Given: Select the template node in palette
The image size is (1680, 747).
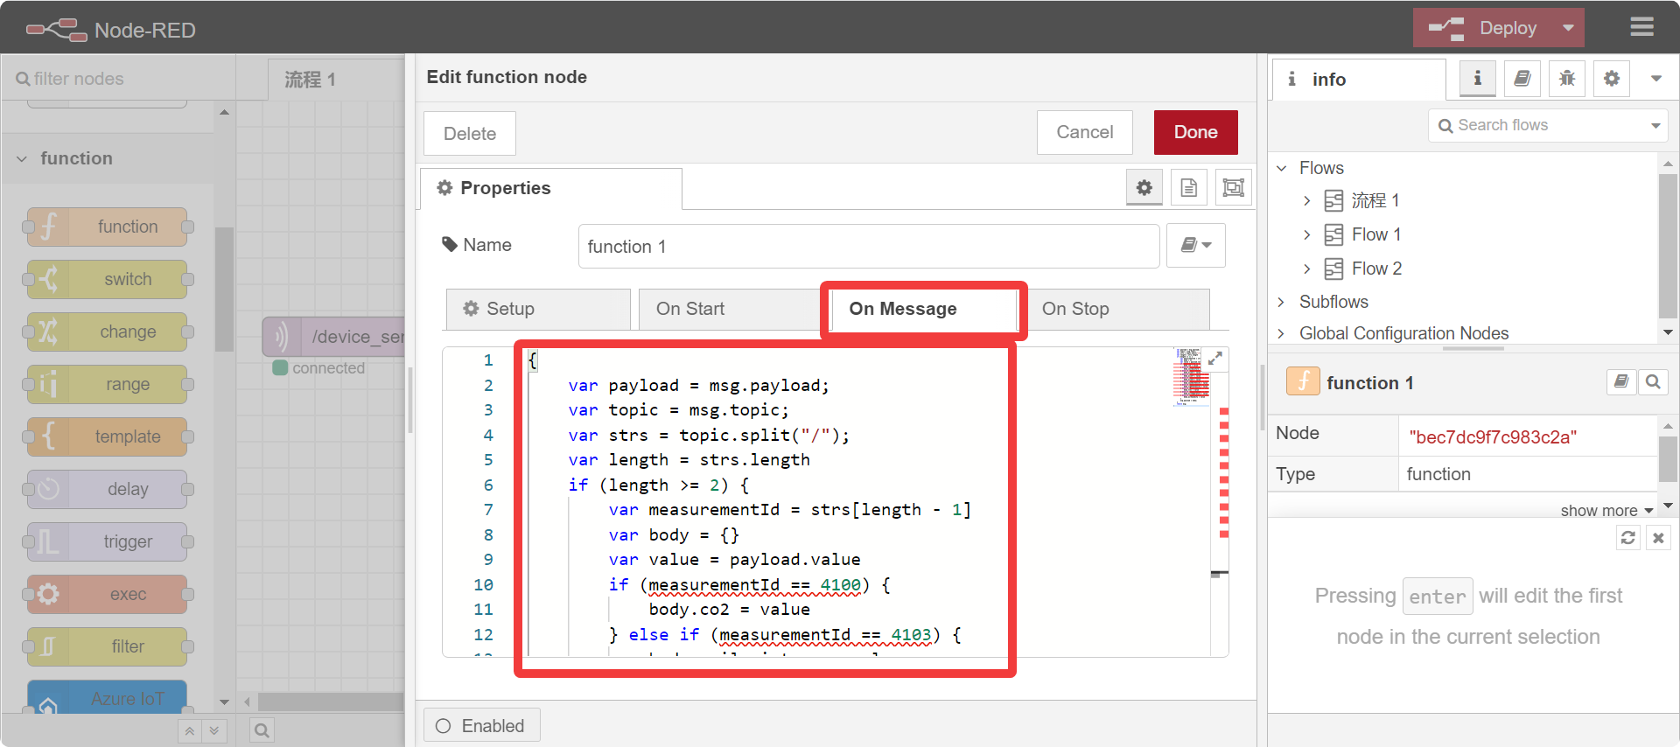Looking at the screenshot, I should coord(108,436).
